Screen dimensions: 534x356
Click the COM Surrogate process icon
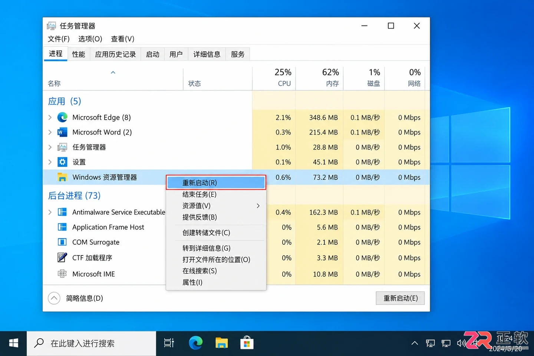(x=62, y=242)
